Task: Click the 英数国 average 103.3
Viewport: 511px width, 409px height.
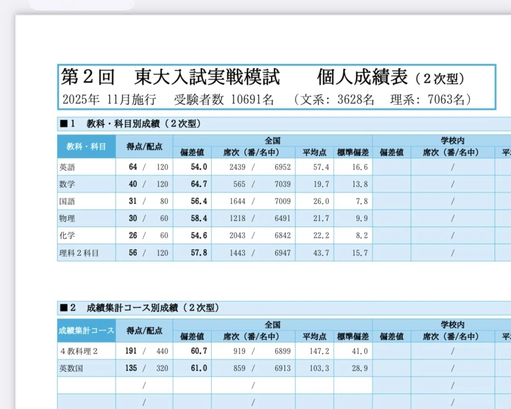Action: click(319, 368)
